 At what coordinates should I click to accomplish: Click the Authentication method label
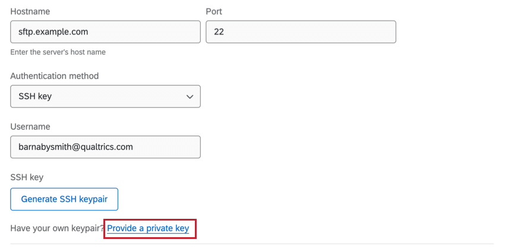tap(55, 76)
